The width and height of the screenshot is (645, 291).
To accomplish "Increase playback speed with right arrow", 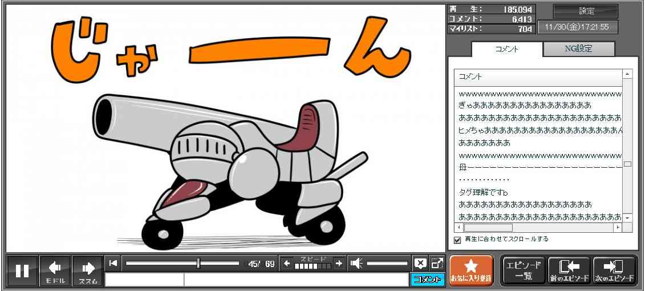I will (339, 263).
